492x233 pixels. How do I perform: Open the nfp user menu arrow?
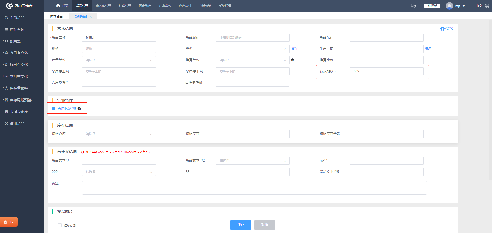click(x=464, y=6)
